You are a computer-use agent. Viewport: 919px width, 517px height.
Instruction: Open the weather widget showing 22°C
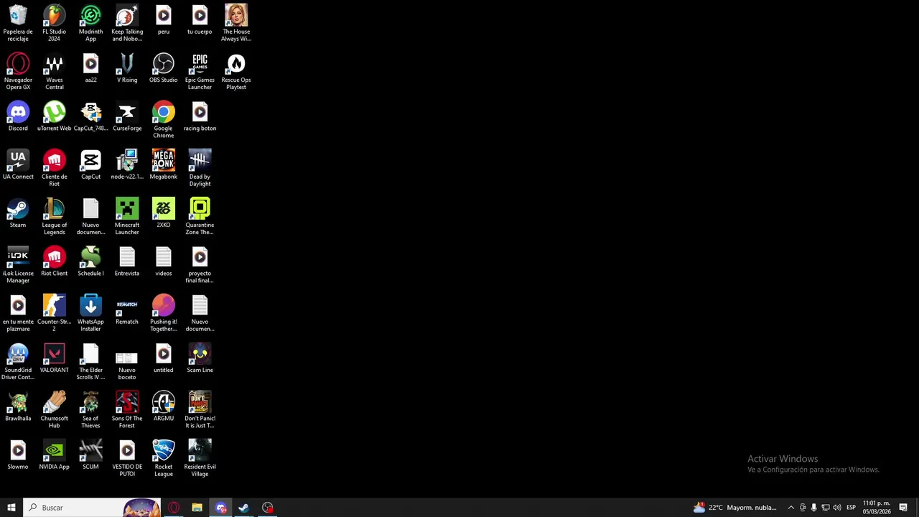(x=734, y=508)
